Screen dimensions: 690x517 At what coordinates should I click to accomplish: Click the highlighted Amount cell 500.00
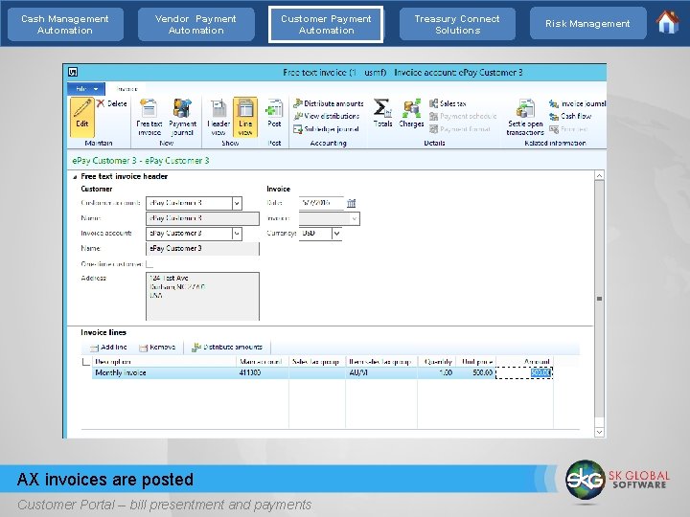point(524,372)
